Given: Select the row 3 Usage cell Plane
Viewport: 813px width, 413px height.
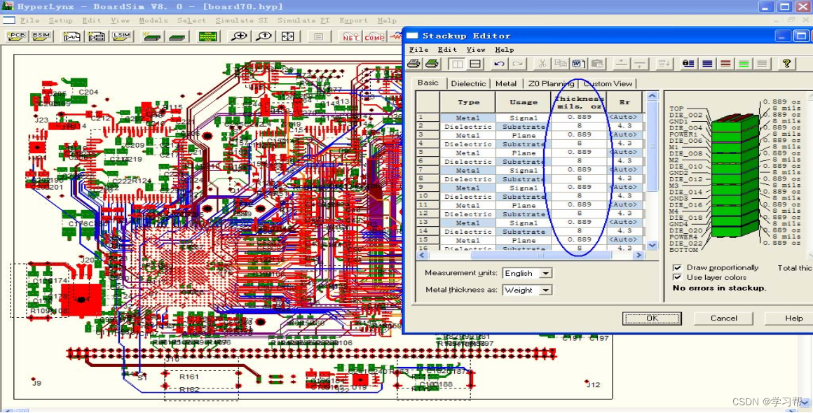Looking at the screenshot, I should pos(523,135).
